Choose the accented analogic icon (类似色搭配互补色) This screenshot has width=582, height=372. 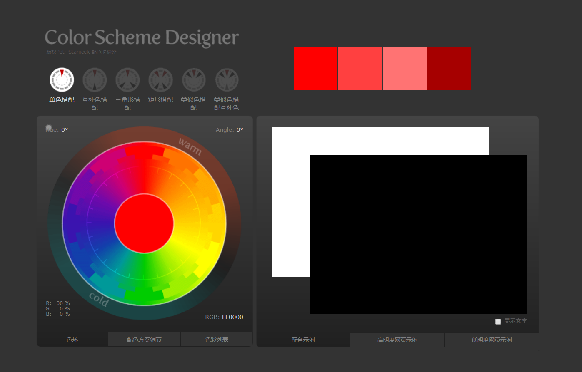pos(227,79)
